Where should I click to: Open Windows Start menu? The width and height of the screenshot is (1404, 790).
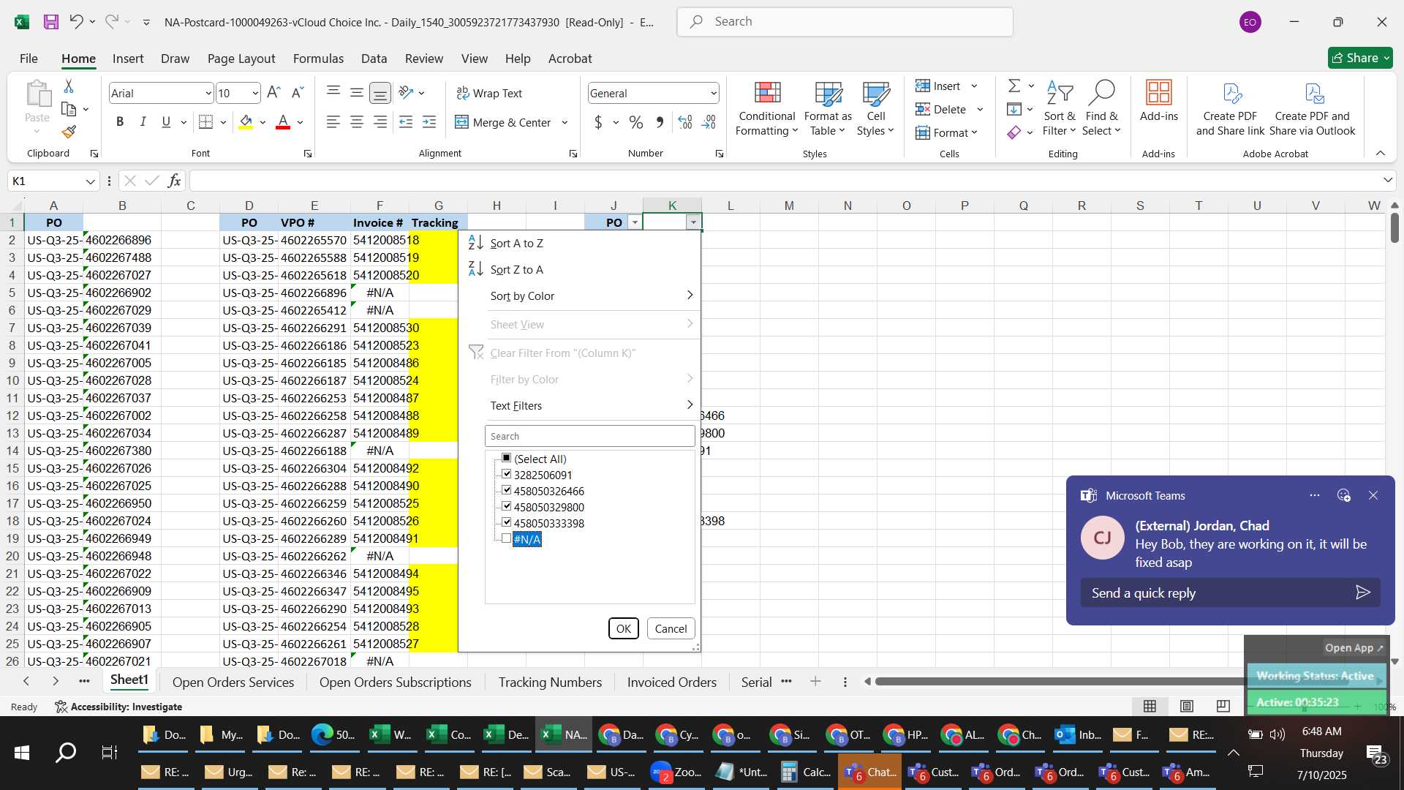[x=22, y=752]
